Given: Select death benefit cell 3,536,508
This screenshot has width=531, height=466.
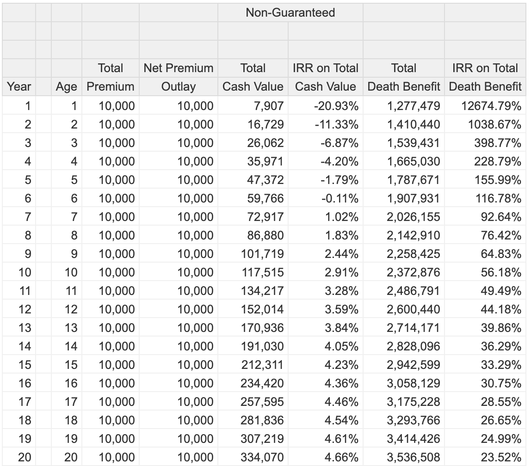Looking at the screenshot, I should coord(413,457).
